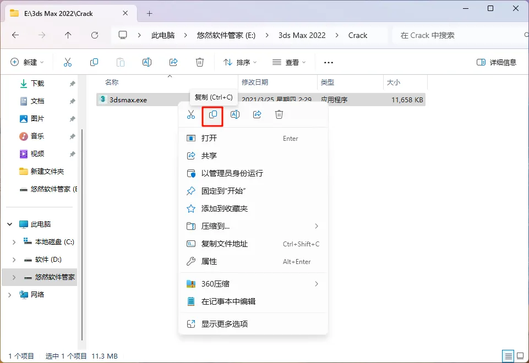
Task: Click the toolbar Paste icon
Action: point(121,62)
